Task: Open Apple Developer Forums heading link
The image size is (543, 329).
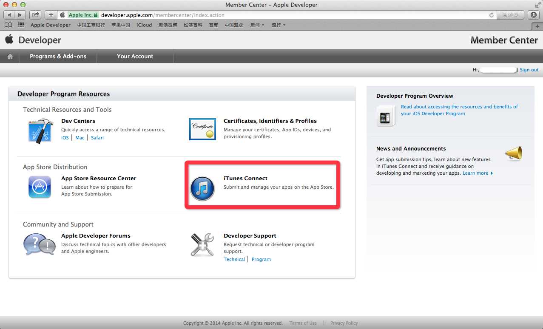Action: pos(96,236)
